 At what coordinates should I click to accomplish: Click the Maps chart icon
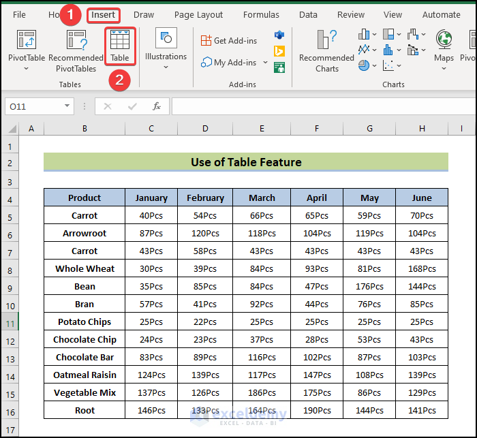tap(444, 46)
